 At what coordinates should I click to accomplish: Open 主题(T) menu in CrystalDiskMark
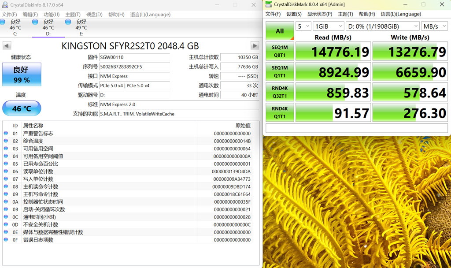(x=345, y=14)
